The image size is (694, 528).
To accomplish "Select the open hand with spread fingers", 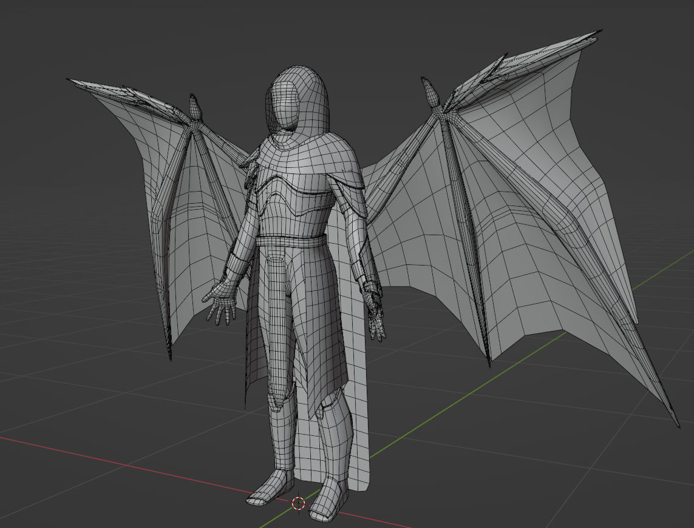I will point(221,302).
